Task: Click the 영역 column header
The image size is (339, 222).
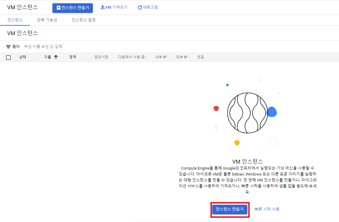Action: (x=73, y=57)
